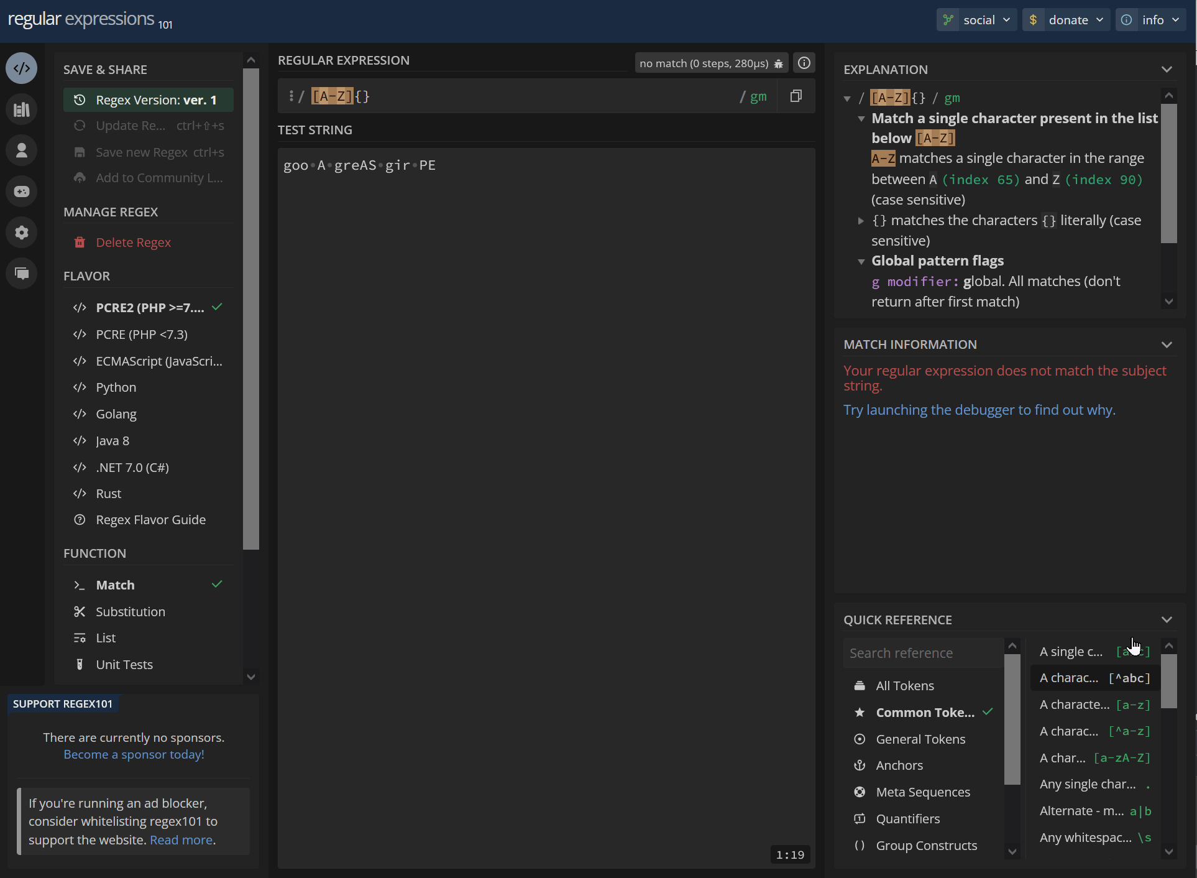Collapse the Match Information panel chevron

[1167, 344]
